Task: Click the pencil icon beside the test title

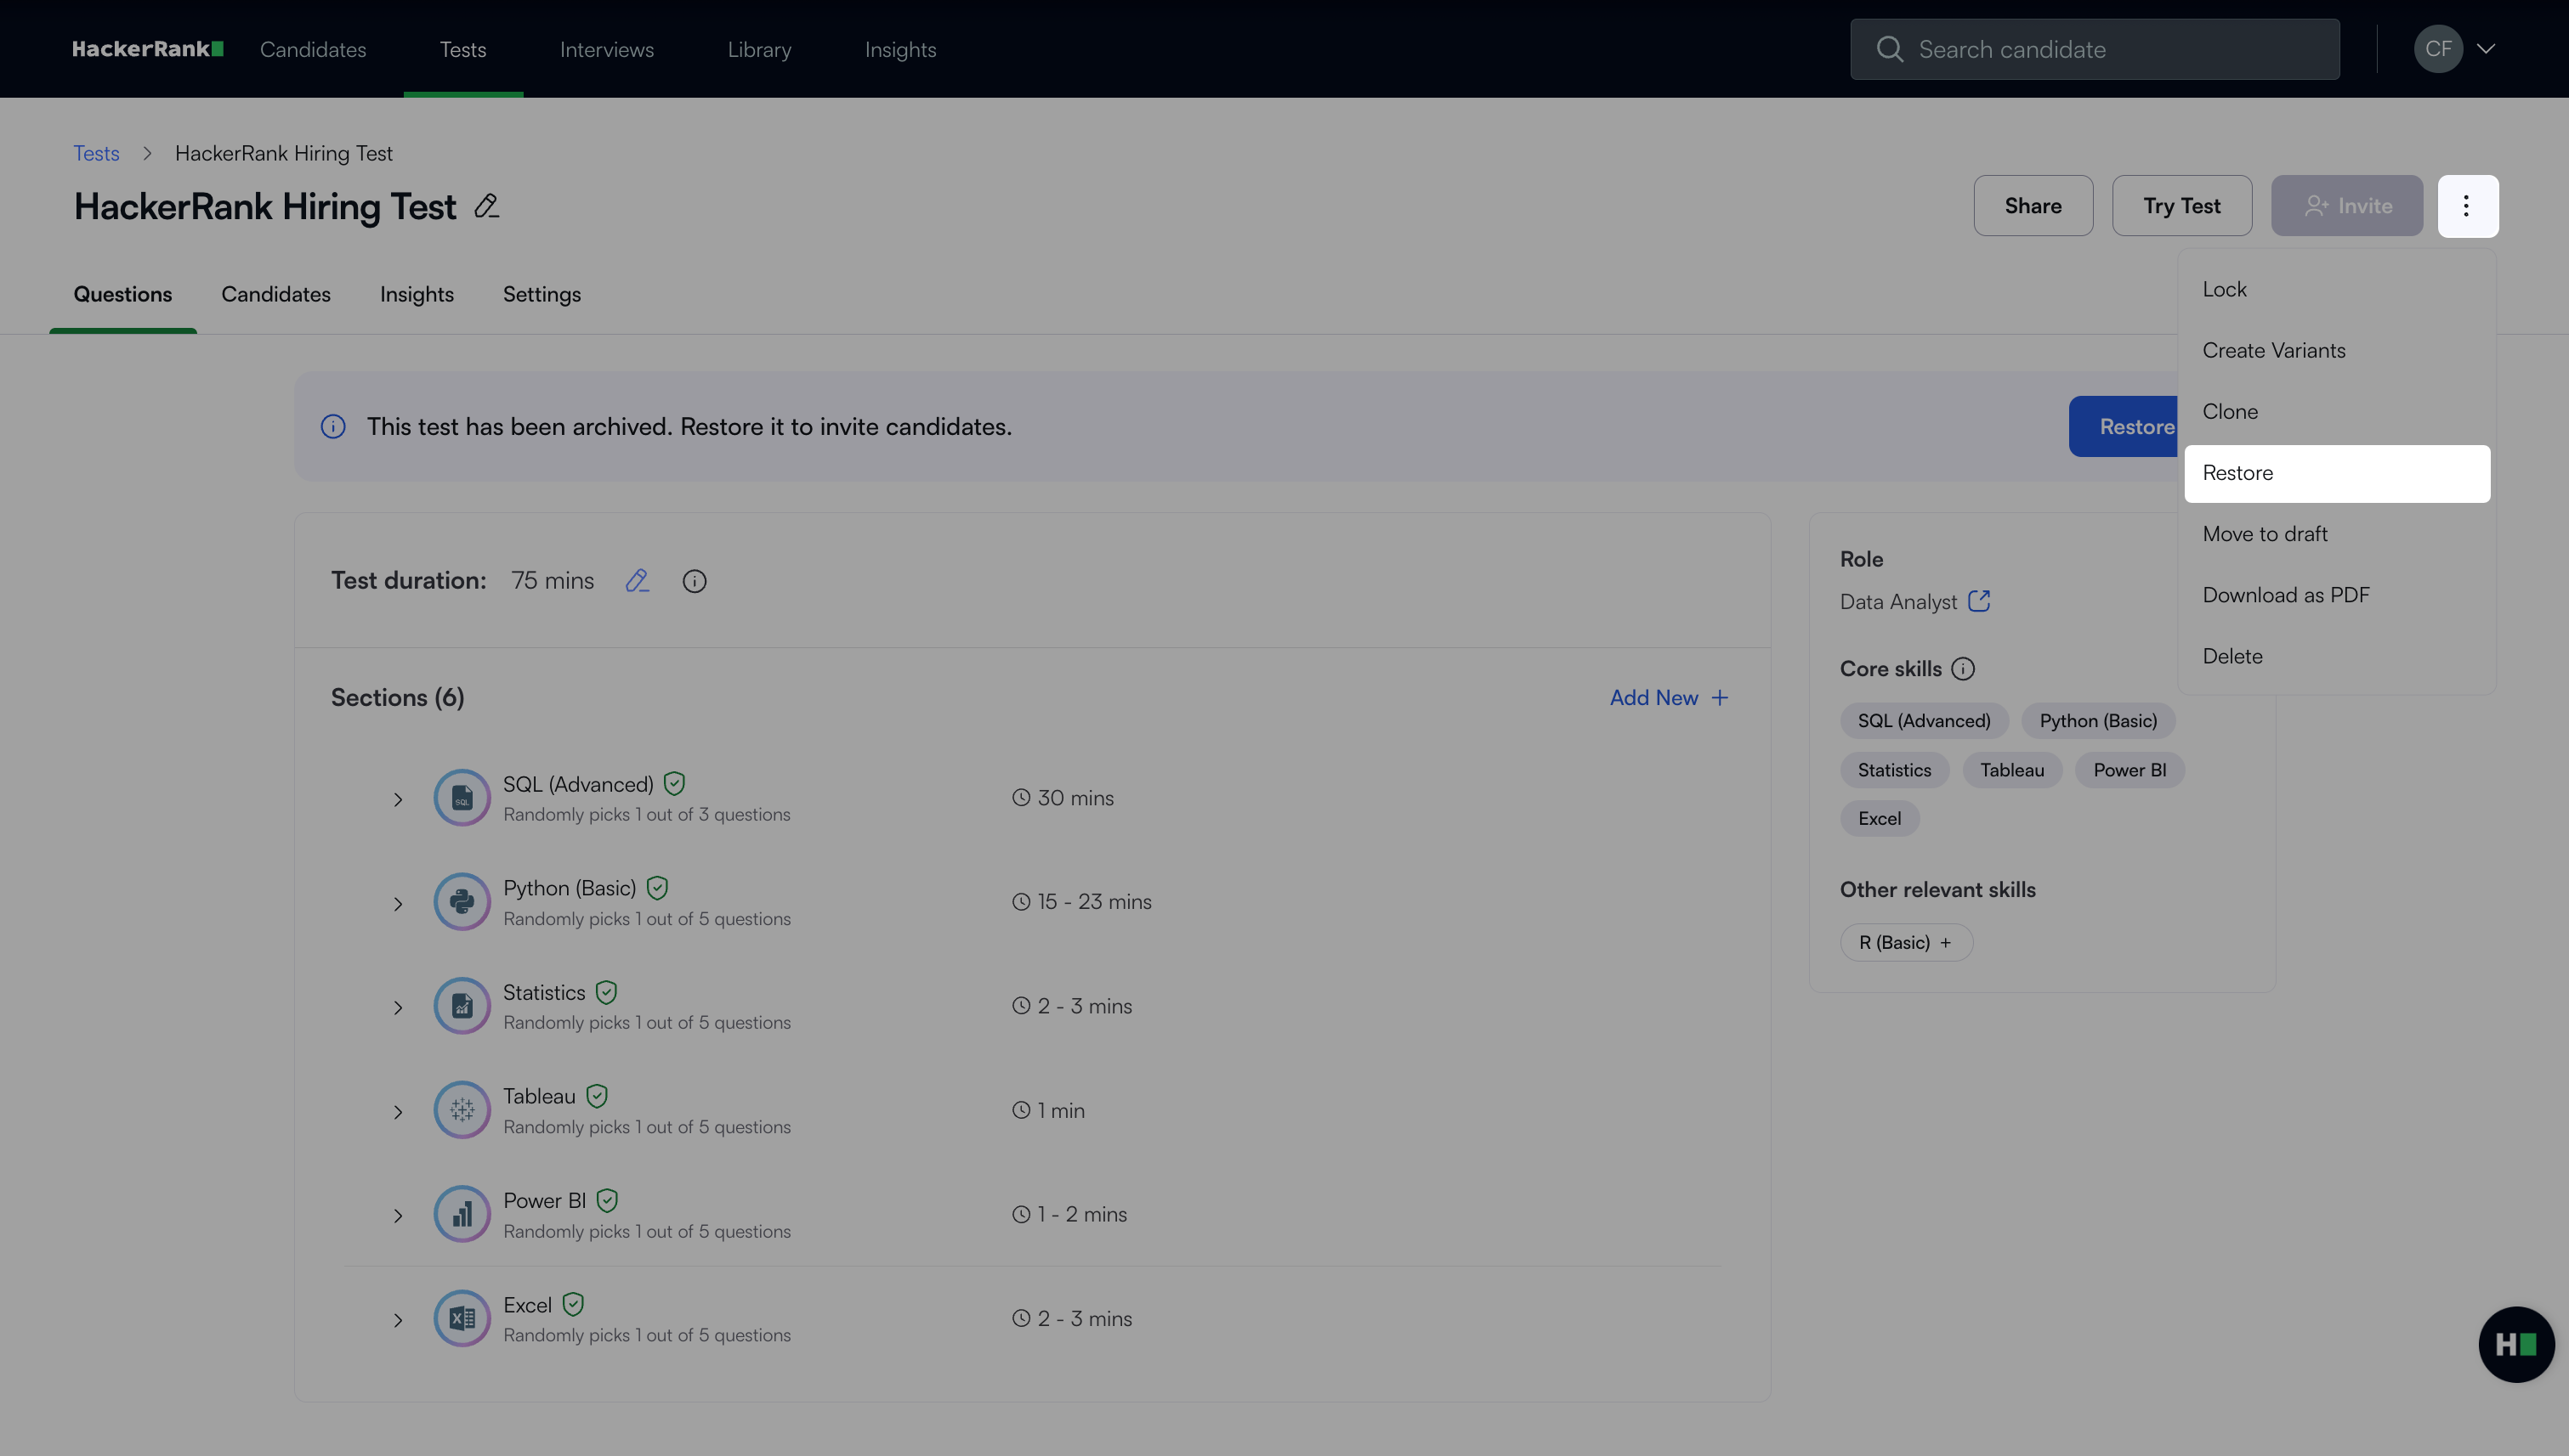Action: 486,206
